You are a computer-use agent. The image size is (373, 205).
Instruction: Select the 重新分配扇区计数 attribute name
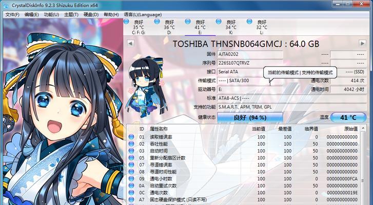click(167, 157)
